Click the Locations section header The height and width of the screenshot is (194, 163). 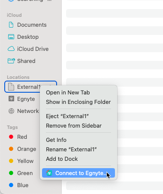click(x=18, y=77)
